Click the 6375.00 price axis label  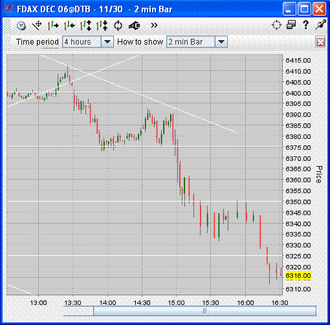(x=298, y=147)
